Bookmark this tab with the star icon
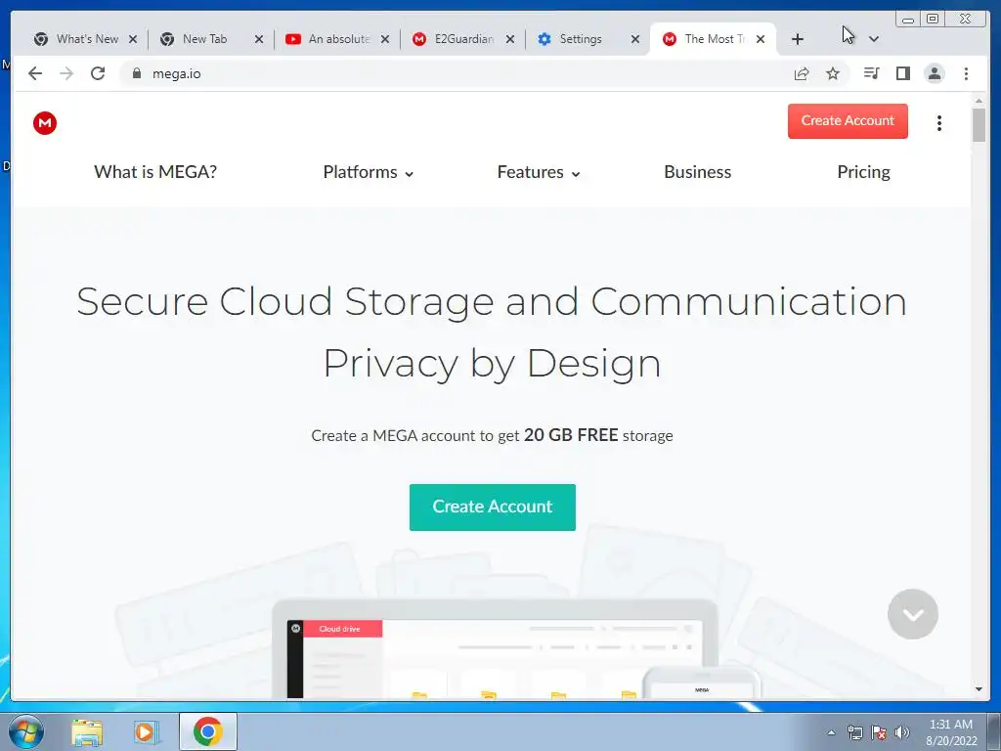The width and height of the screenshot is (1001, 751). [833, 73]
